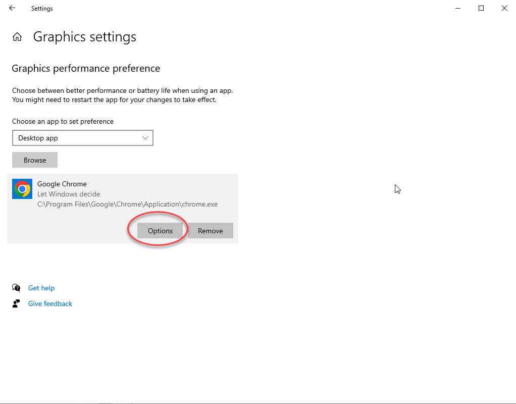Click 'Choose an app to set preference' label
The height and width of the screenshot is (404, 516).
[63, 121]
